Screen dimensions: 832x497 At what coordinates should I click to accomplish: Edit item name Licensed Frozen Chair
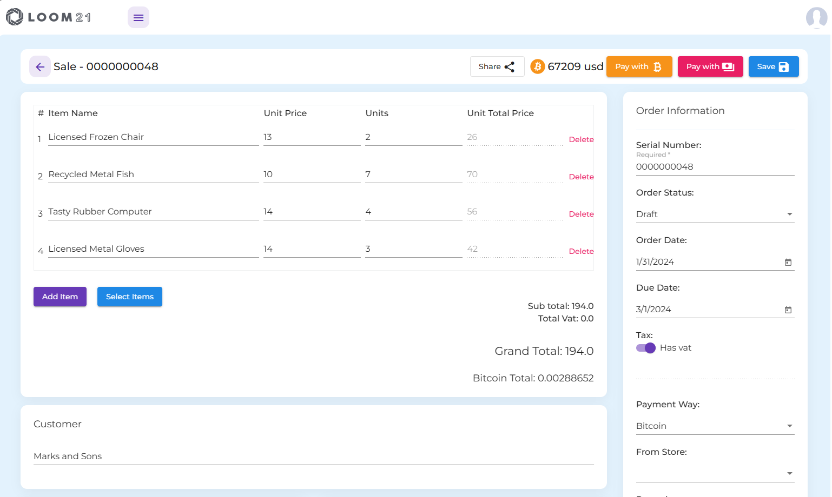[154, 137]
